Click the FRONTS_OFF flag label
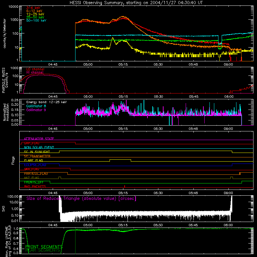 (34, 182)
